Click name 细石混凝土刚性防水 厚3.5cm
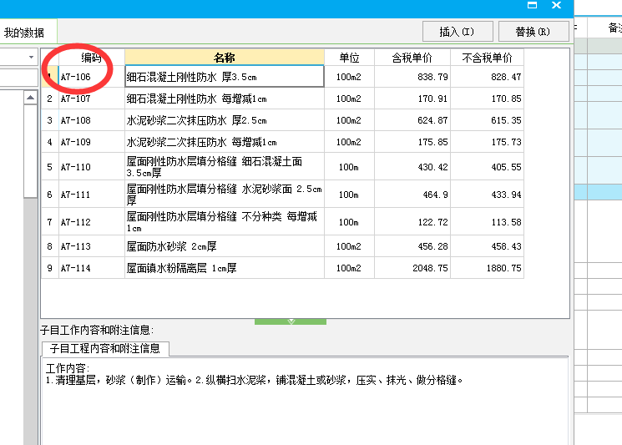 [225, 77]
